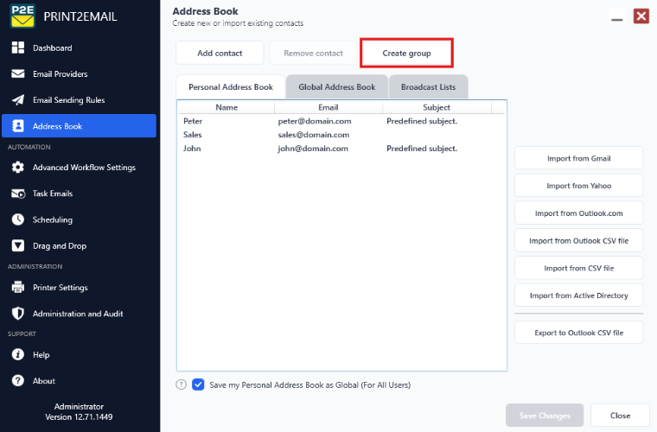The height and width of the screenshot is (432, 657).
Task: Click the Task Emails icon
Action: coord(18,194)
